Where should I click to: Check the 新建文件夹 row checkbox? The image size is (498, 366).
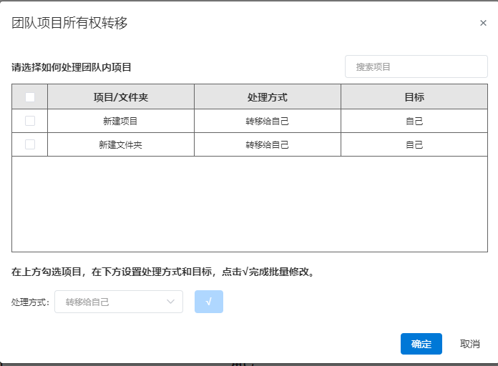[x=30, y=144]
